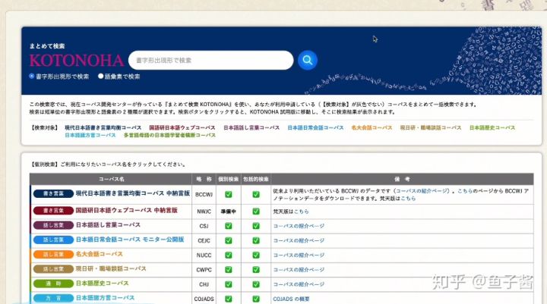The image size is (547, 304).
Task: Open COJADS の概要 link
Action: (291, 299)
